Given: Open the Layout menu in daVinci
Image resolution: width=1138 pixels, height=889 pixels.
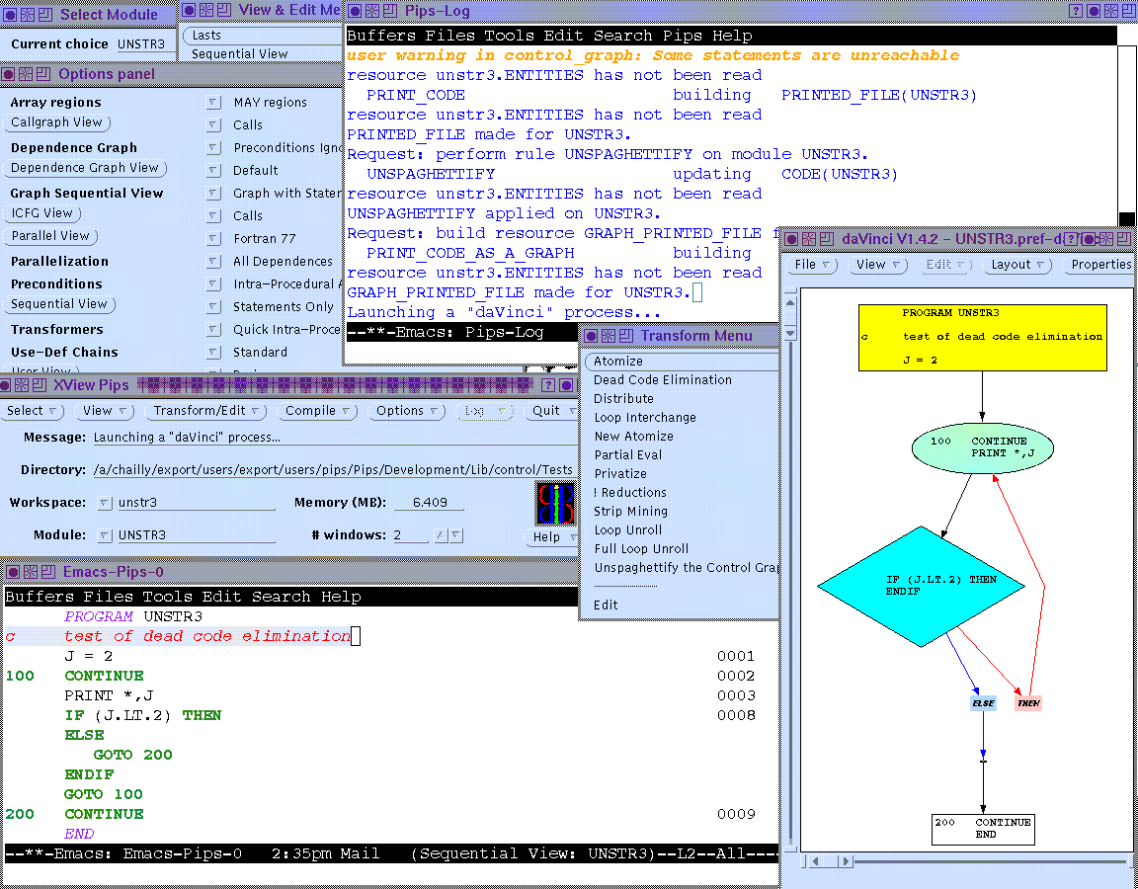Looking at the screenshot, I should coord(1010,264).
